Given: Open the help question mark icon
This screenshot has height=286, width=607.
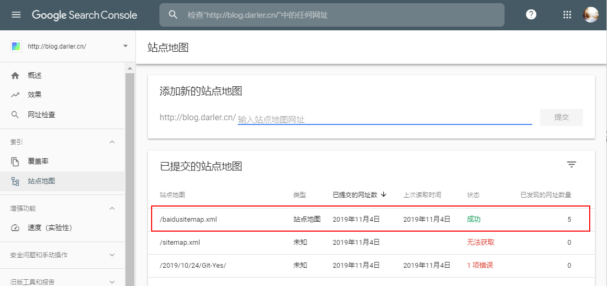Looking at the screenshot, I should coord(531,15).
